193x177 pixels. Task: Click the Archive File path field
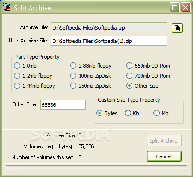pos(109,28)
